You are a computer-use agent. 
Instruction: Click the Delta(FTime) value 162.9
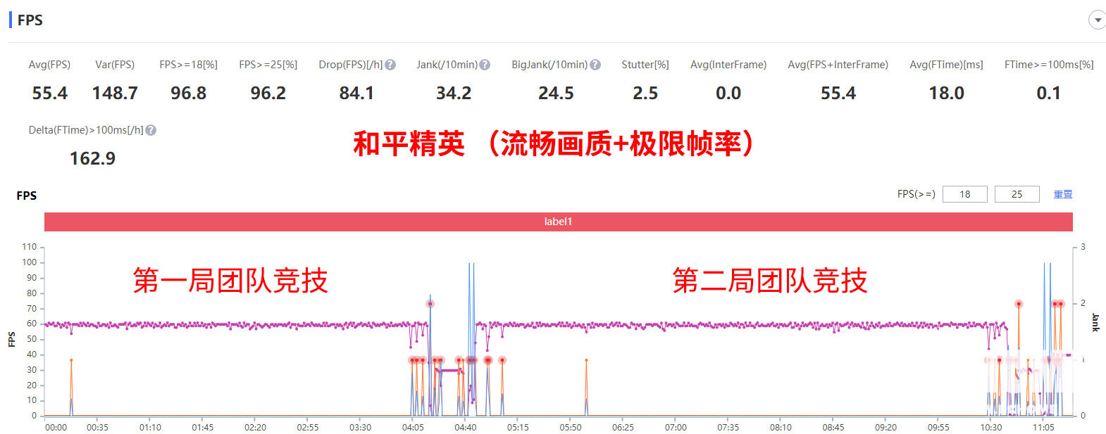click(x=92, y=159)
